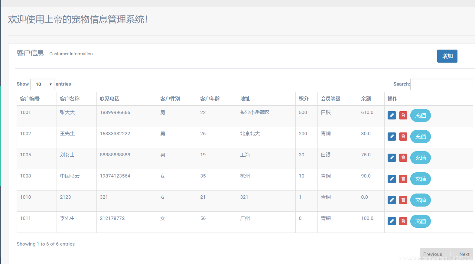Focus the Search input field
Viewport: 475px width, 264px height.
click(441, 84)
